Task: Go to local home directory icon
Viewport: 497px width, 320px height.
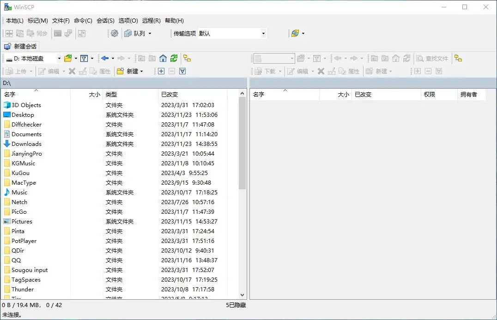Action: click(x=163, y=58)
